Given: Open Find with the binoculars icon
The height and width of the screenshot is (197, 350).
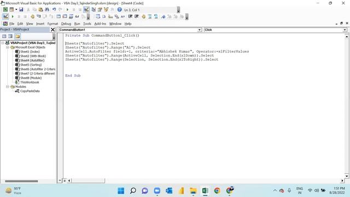Looking at the screenshot, I should tap(47, 10).
